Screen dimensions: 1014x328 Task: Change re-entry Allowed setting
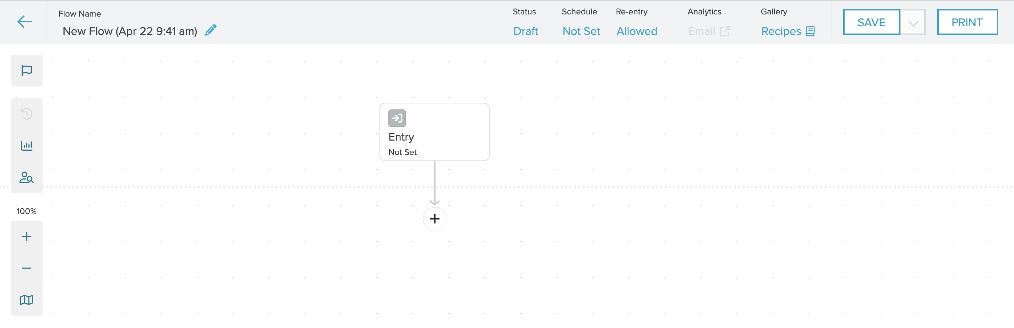tap(636, 31)
